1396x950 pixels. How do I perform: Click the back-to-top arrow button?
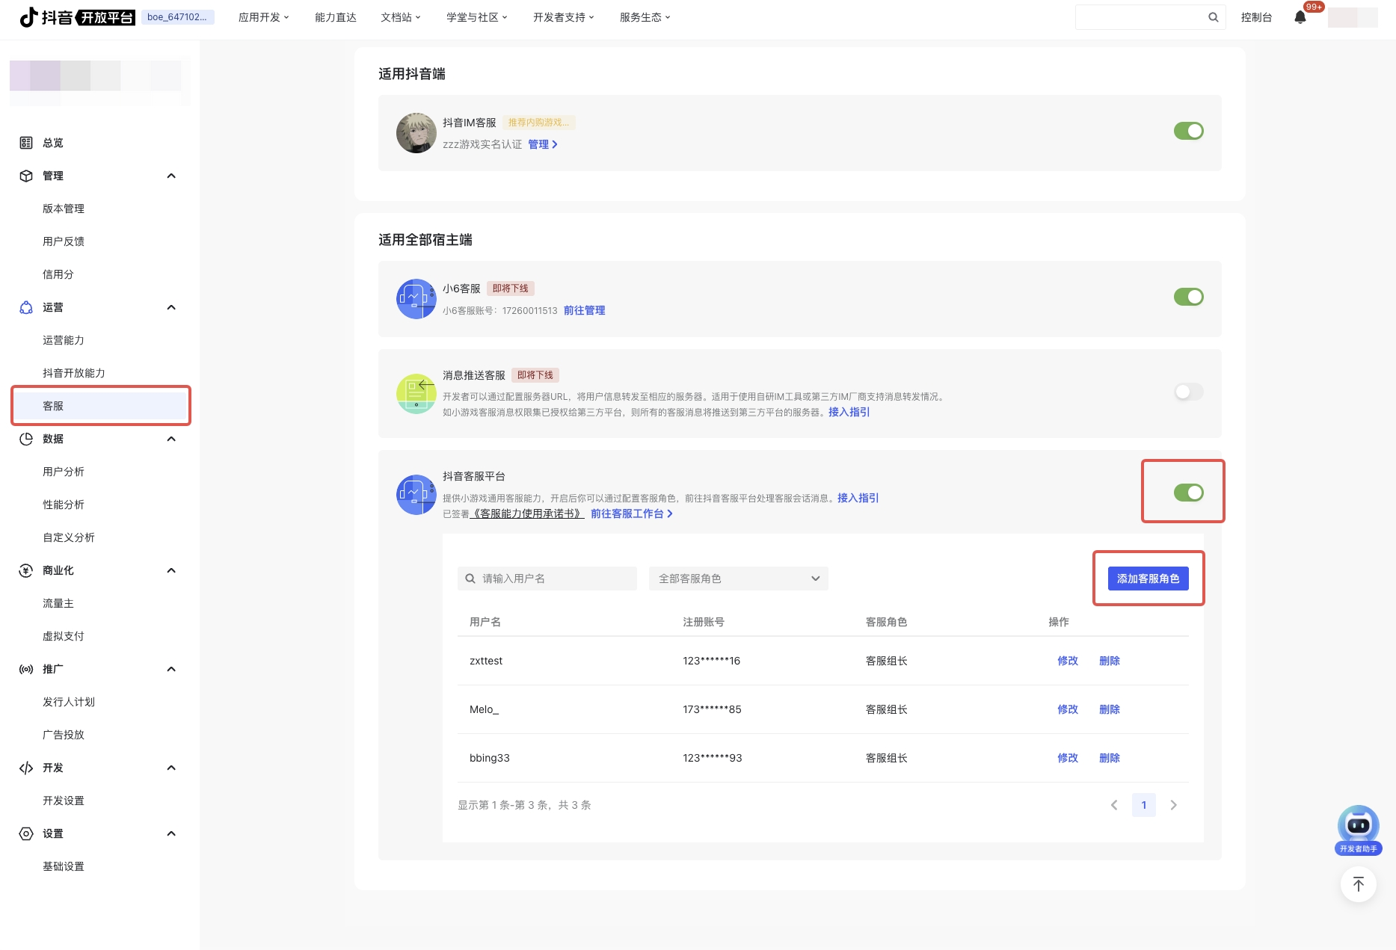coord(1359,884)
